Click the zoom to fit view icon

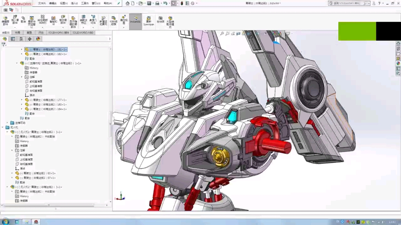(x=222, y=34)
